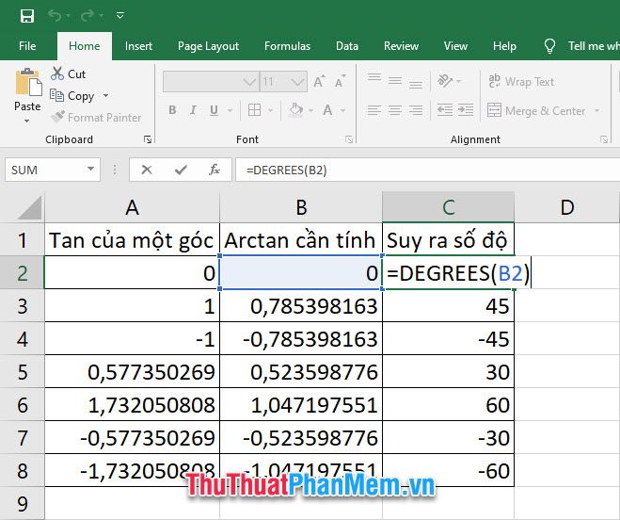Click the Paste clipboard icon

pyautogui.click(x=28, y=82)
